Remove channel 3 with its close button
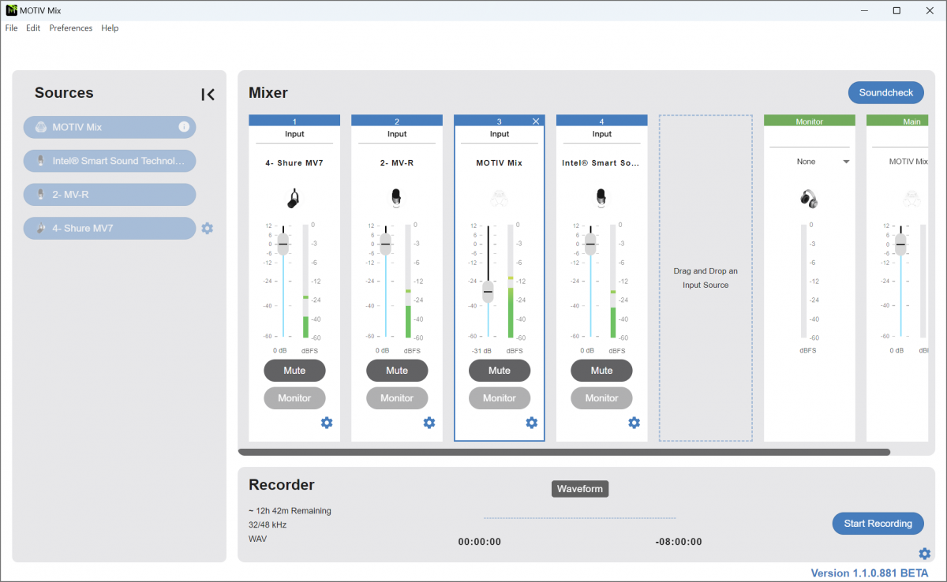Image resolution: width=947 pixels, height=582 pixels. [536, 121]
